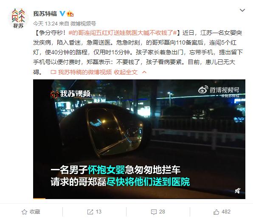This screenshot has height=219, width=253.
Task: Open 我苏特稿的微博视频 video link
Action: click(x=81, y=72)
